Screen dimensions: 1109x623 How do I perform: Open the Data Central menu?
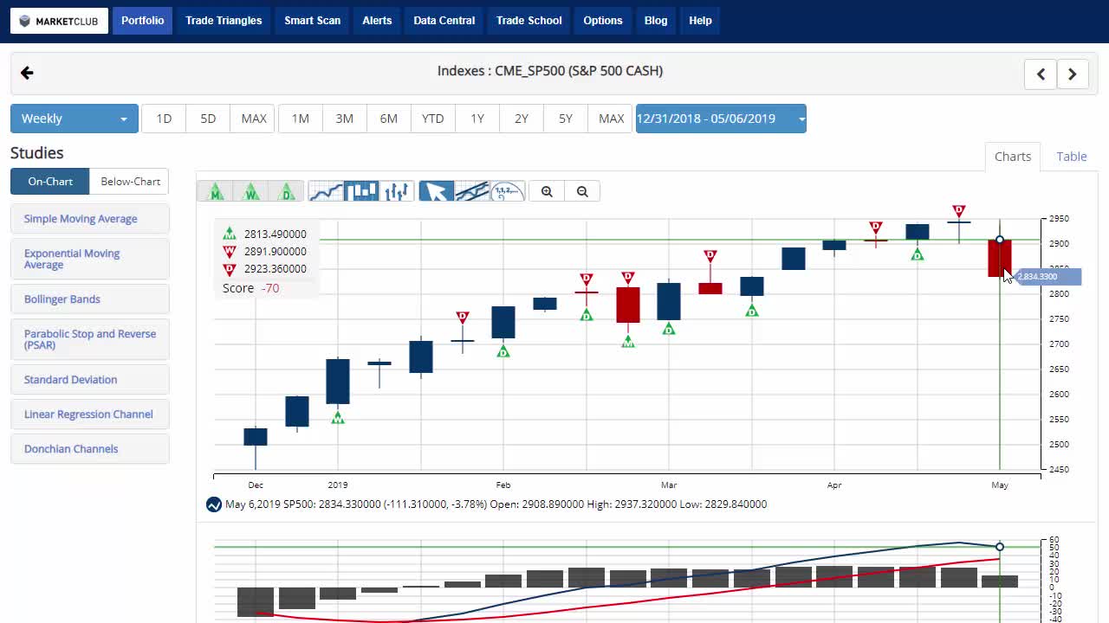[x=444, y=21]
